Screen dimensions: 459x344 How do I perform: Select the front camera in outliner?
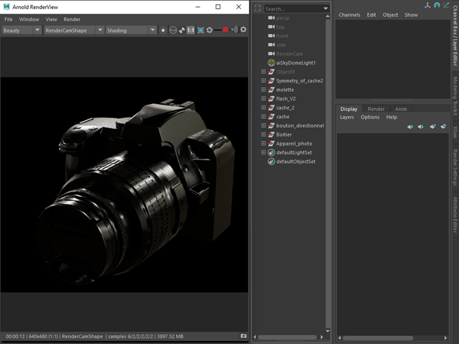(x=282, y=36)
